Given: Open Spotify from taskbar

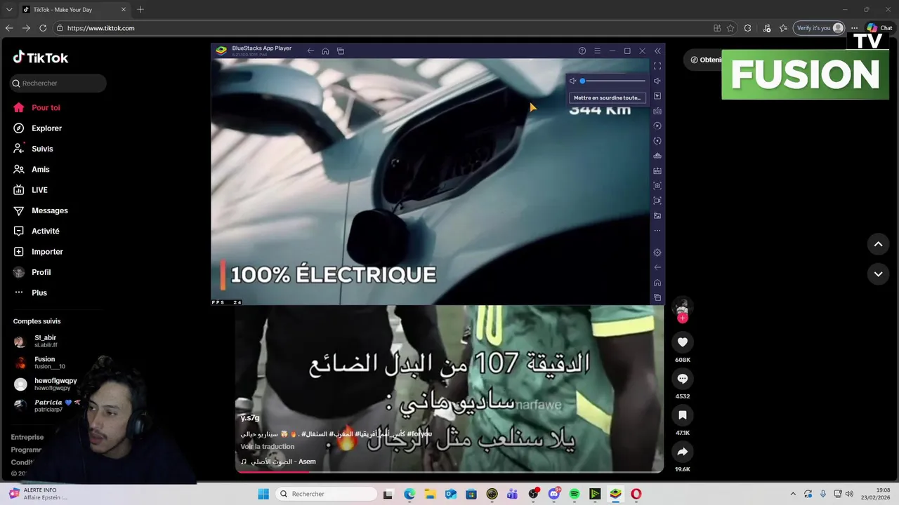Looking at the screenshot, I should 575,494.
